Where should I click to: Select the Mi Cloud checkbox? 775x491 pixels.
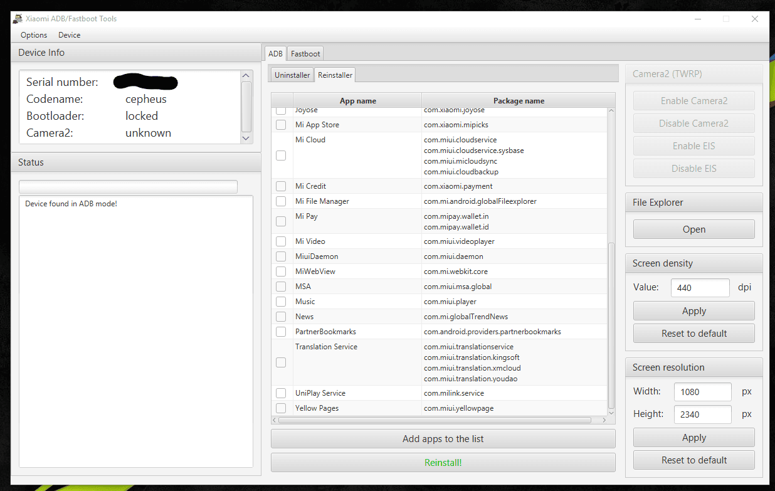coord(281,156)
